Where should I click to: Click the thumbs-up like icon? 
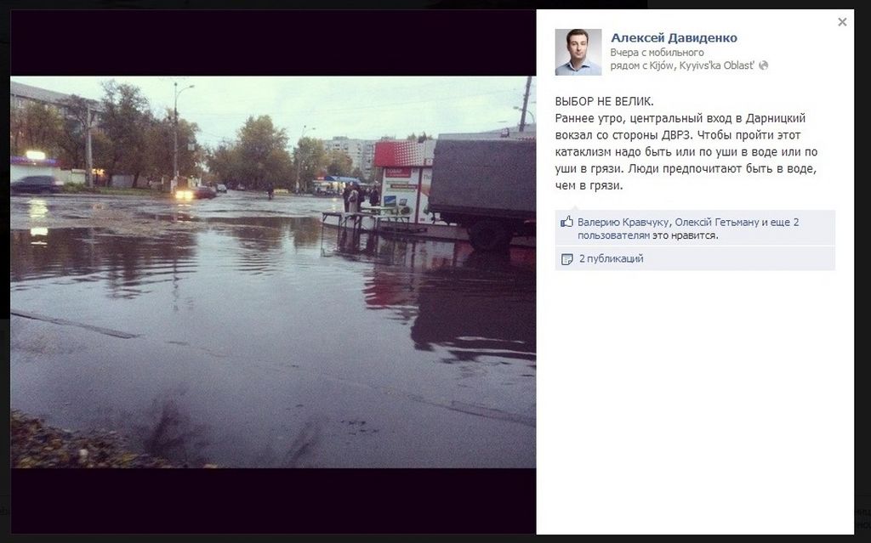tap(566, 222)
